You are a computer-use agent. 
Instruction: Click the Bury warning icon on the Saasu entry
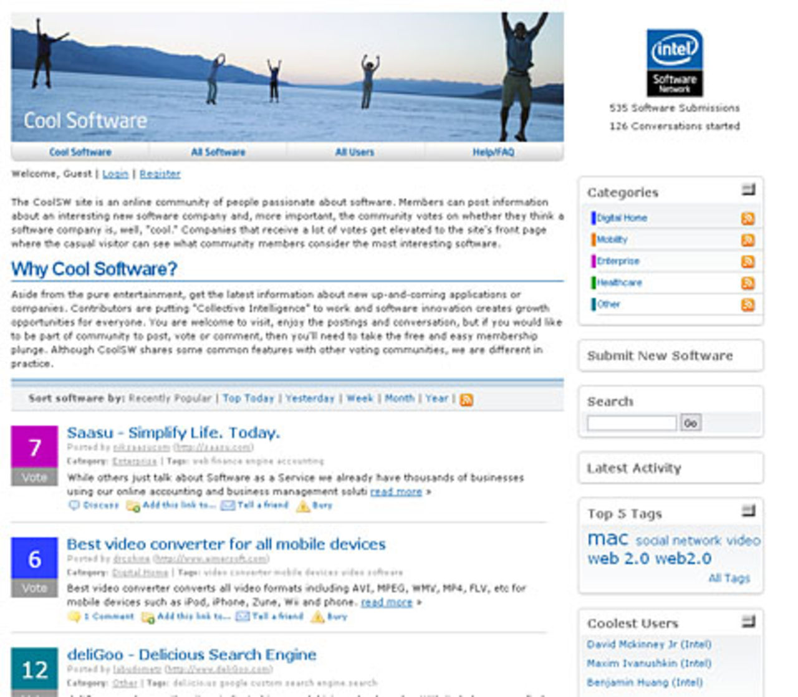pyautogui.click(x=304, y=505)
